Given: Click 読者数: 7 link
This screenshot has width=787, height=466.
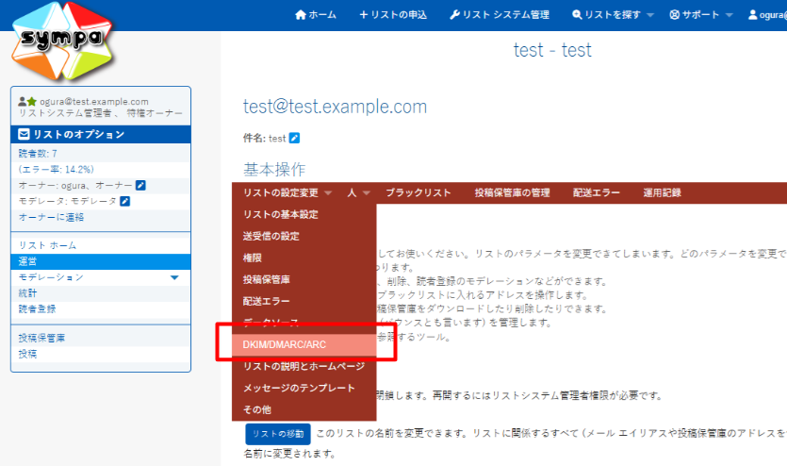Looking at the screenshot, I should tap(38, 154).
